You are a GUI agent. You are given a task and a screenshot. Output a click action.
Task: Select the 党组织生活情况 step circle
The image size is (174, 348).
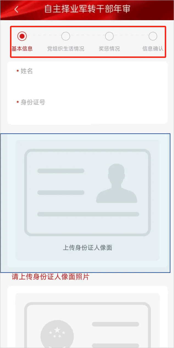click(65, 36)
